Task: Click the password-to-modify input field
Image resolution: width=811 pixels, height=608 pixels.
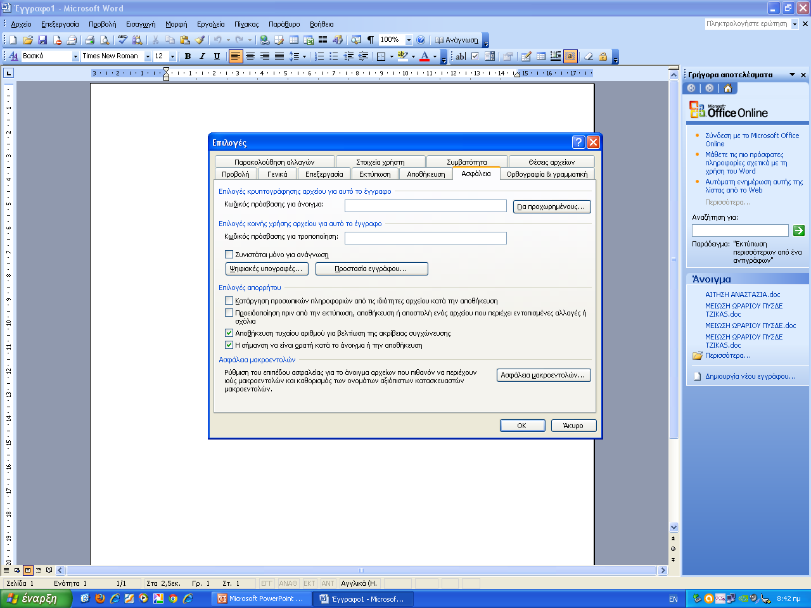Action: point(426,238)
